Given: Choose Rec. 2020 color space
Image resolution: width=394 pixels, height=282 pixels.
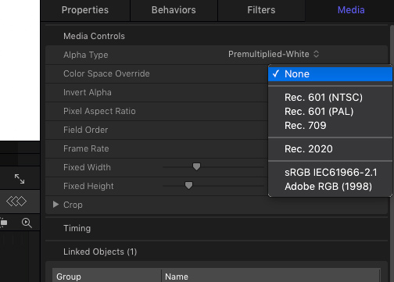Looking at the screenshot, I should (x=330, y=149).
